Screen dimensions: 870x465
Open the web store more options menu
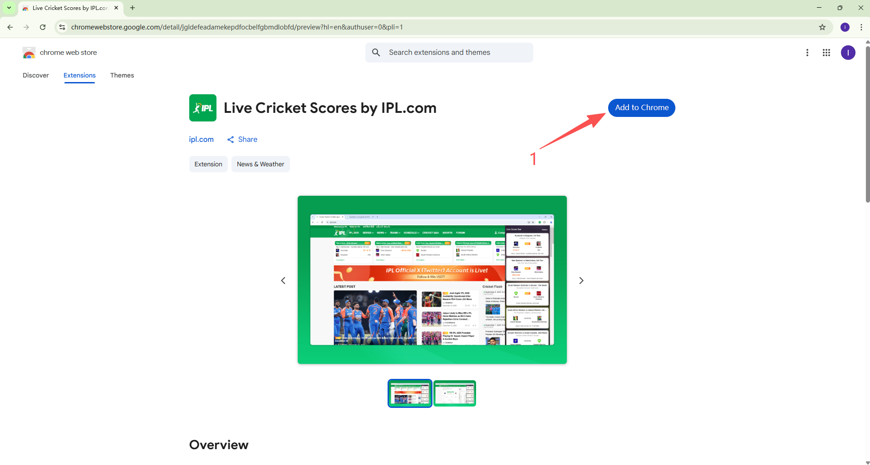(807, 53)
